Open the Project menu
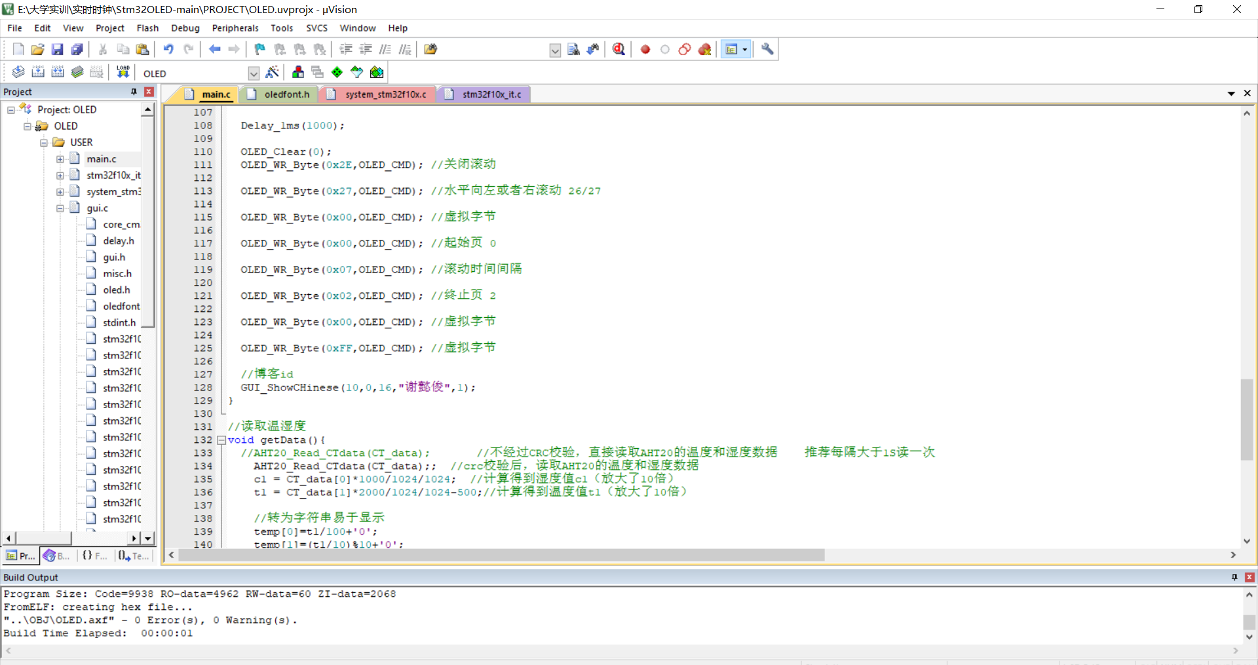The height and width of the screenshot is (665, 1258). [109, 28]
